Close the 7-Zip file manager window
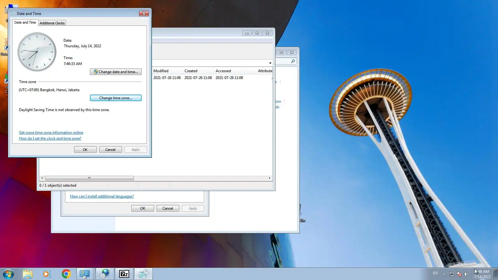The width and height of the screenshot is (498, 280). (267, 33)
